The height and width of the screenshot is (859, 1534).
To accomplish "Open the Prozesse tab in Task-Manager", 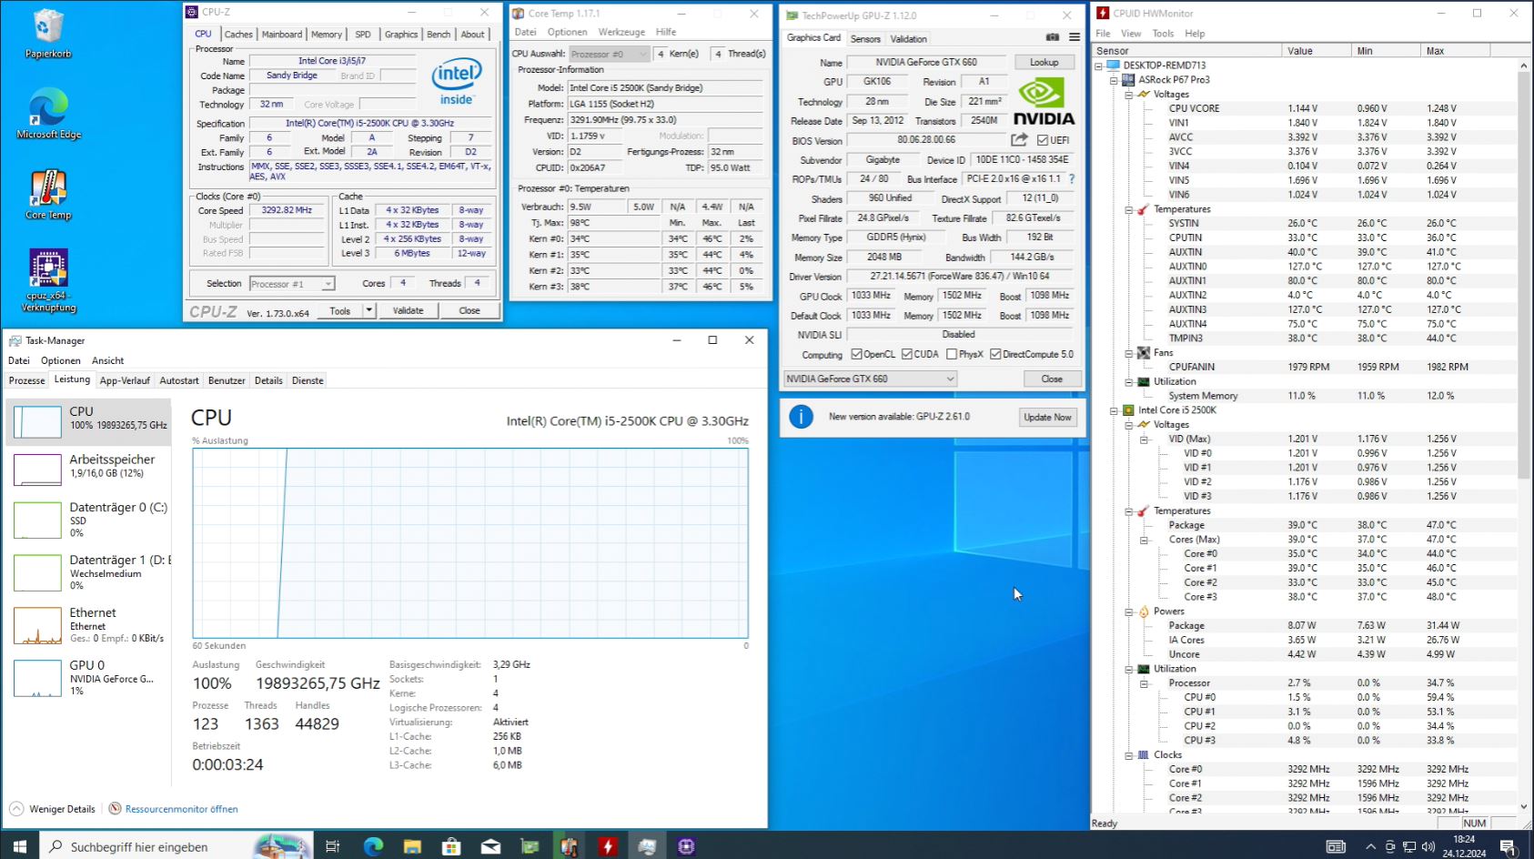I will (26, 380).
